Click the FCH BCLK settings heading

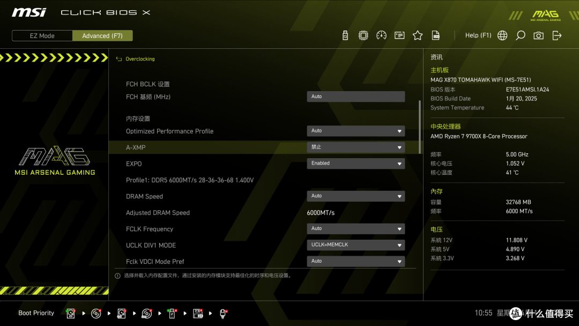tap(148, 84)
